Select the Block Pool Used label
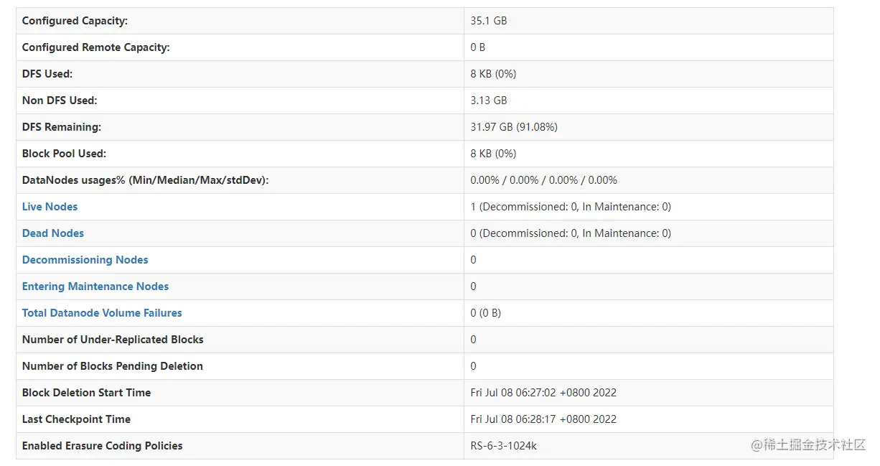 pos(64,154)
